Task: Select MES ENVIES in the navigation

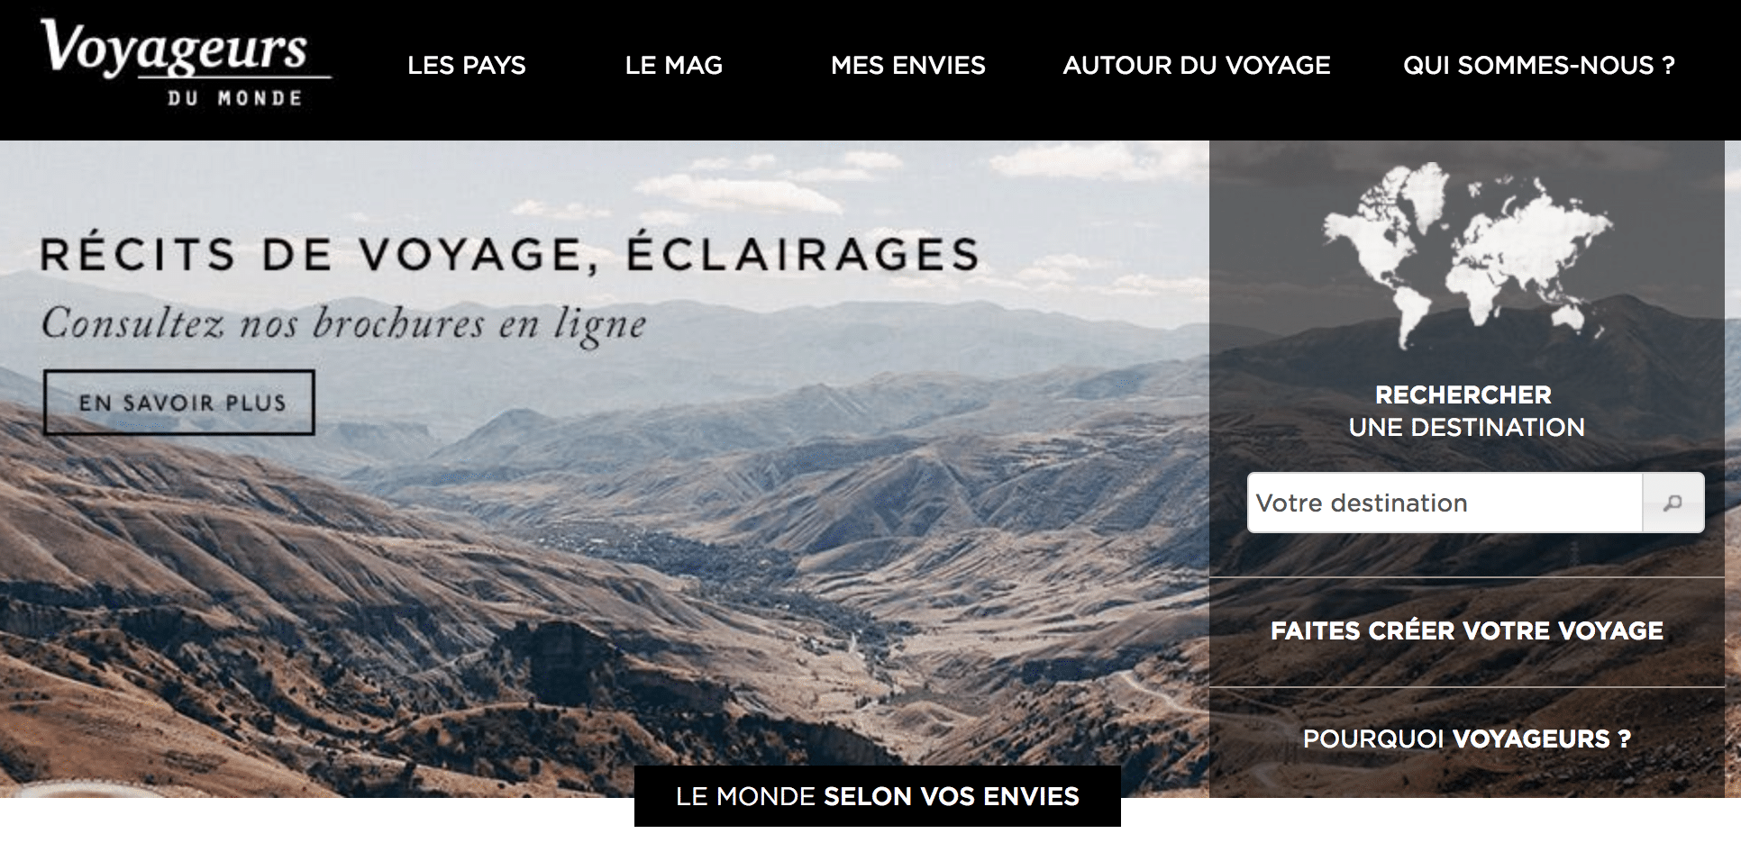Action: pyautogui.click(x=908, y=66)
